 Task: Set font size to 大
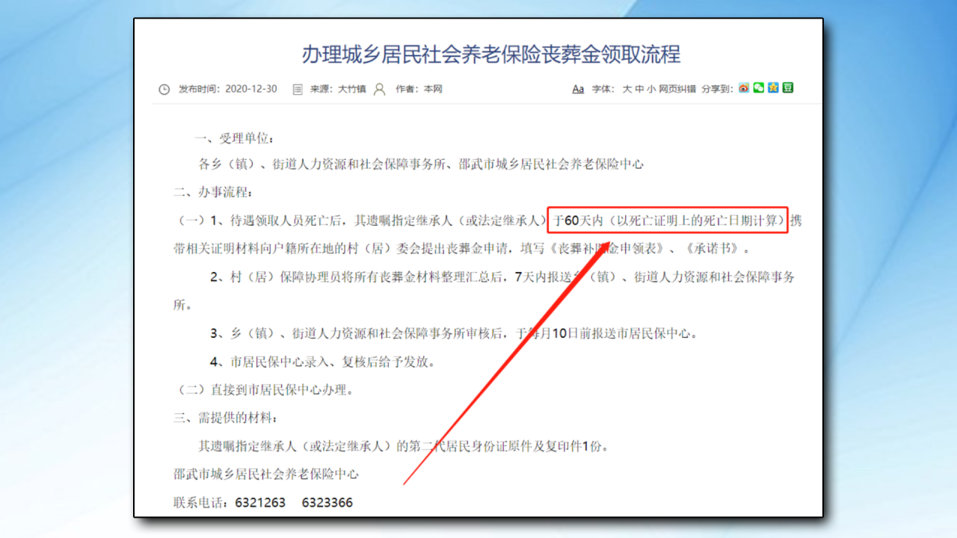(x=627, y=89)
